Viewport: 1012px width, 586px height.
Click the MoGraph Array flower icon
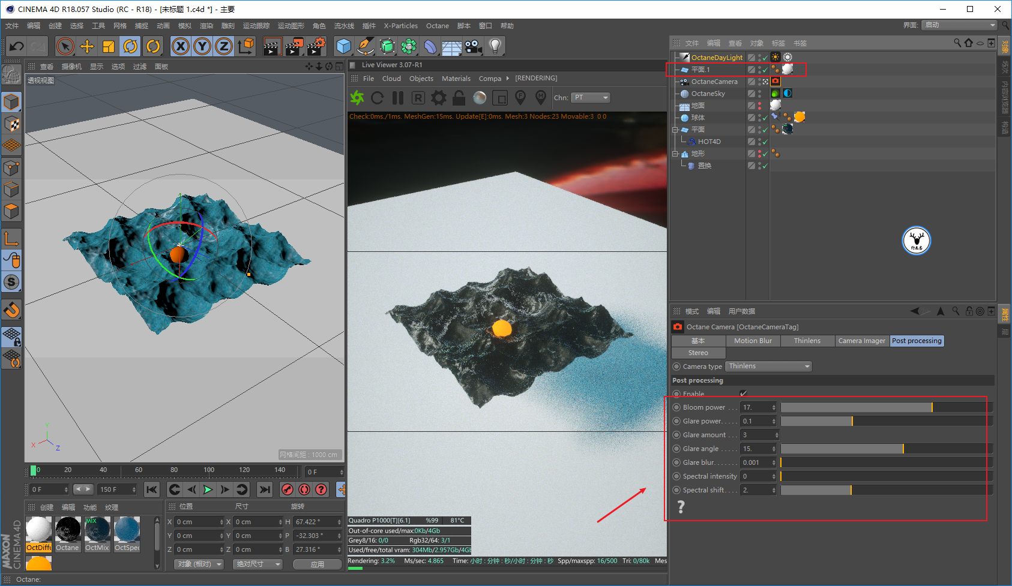(x=409, y=46)
